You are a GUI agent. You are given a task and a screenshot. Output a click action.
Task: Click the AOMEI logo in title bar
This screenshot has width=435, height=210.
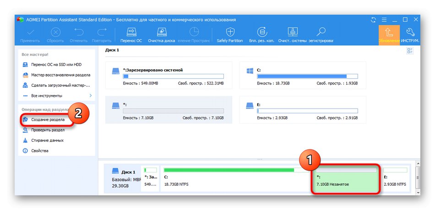[x=20, y=20]
